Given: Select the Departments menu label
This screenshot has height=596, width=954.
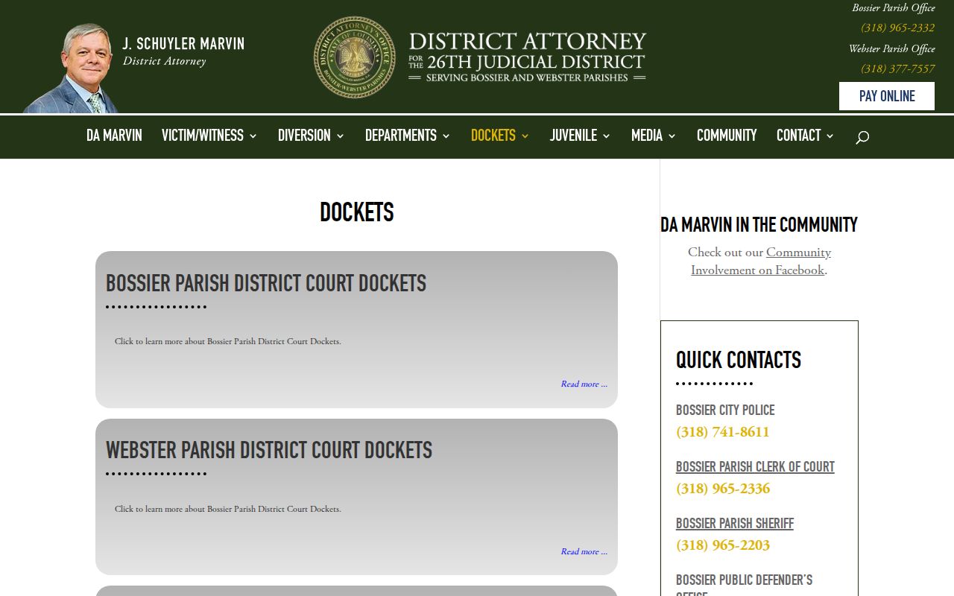Looking at the screenshot, I should (x=401, y=136).
